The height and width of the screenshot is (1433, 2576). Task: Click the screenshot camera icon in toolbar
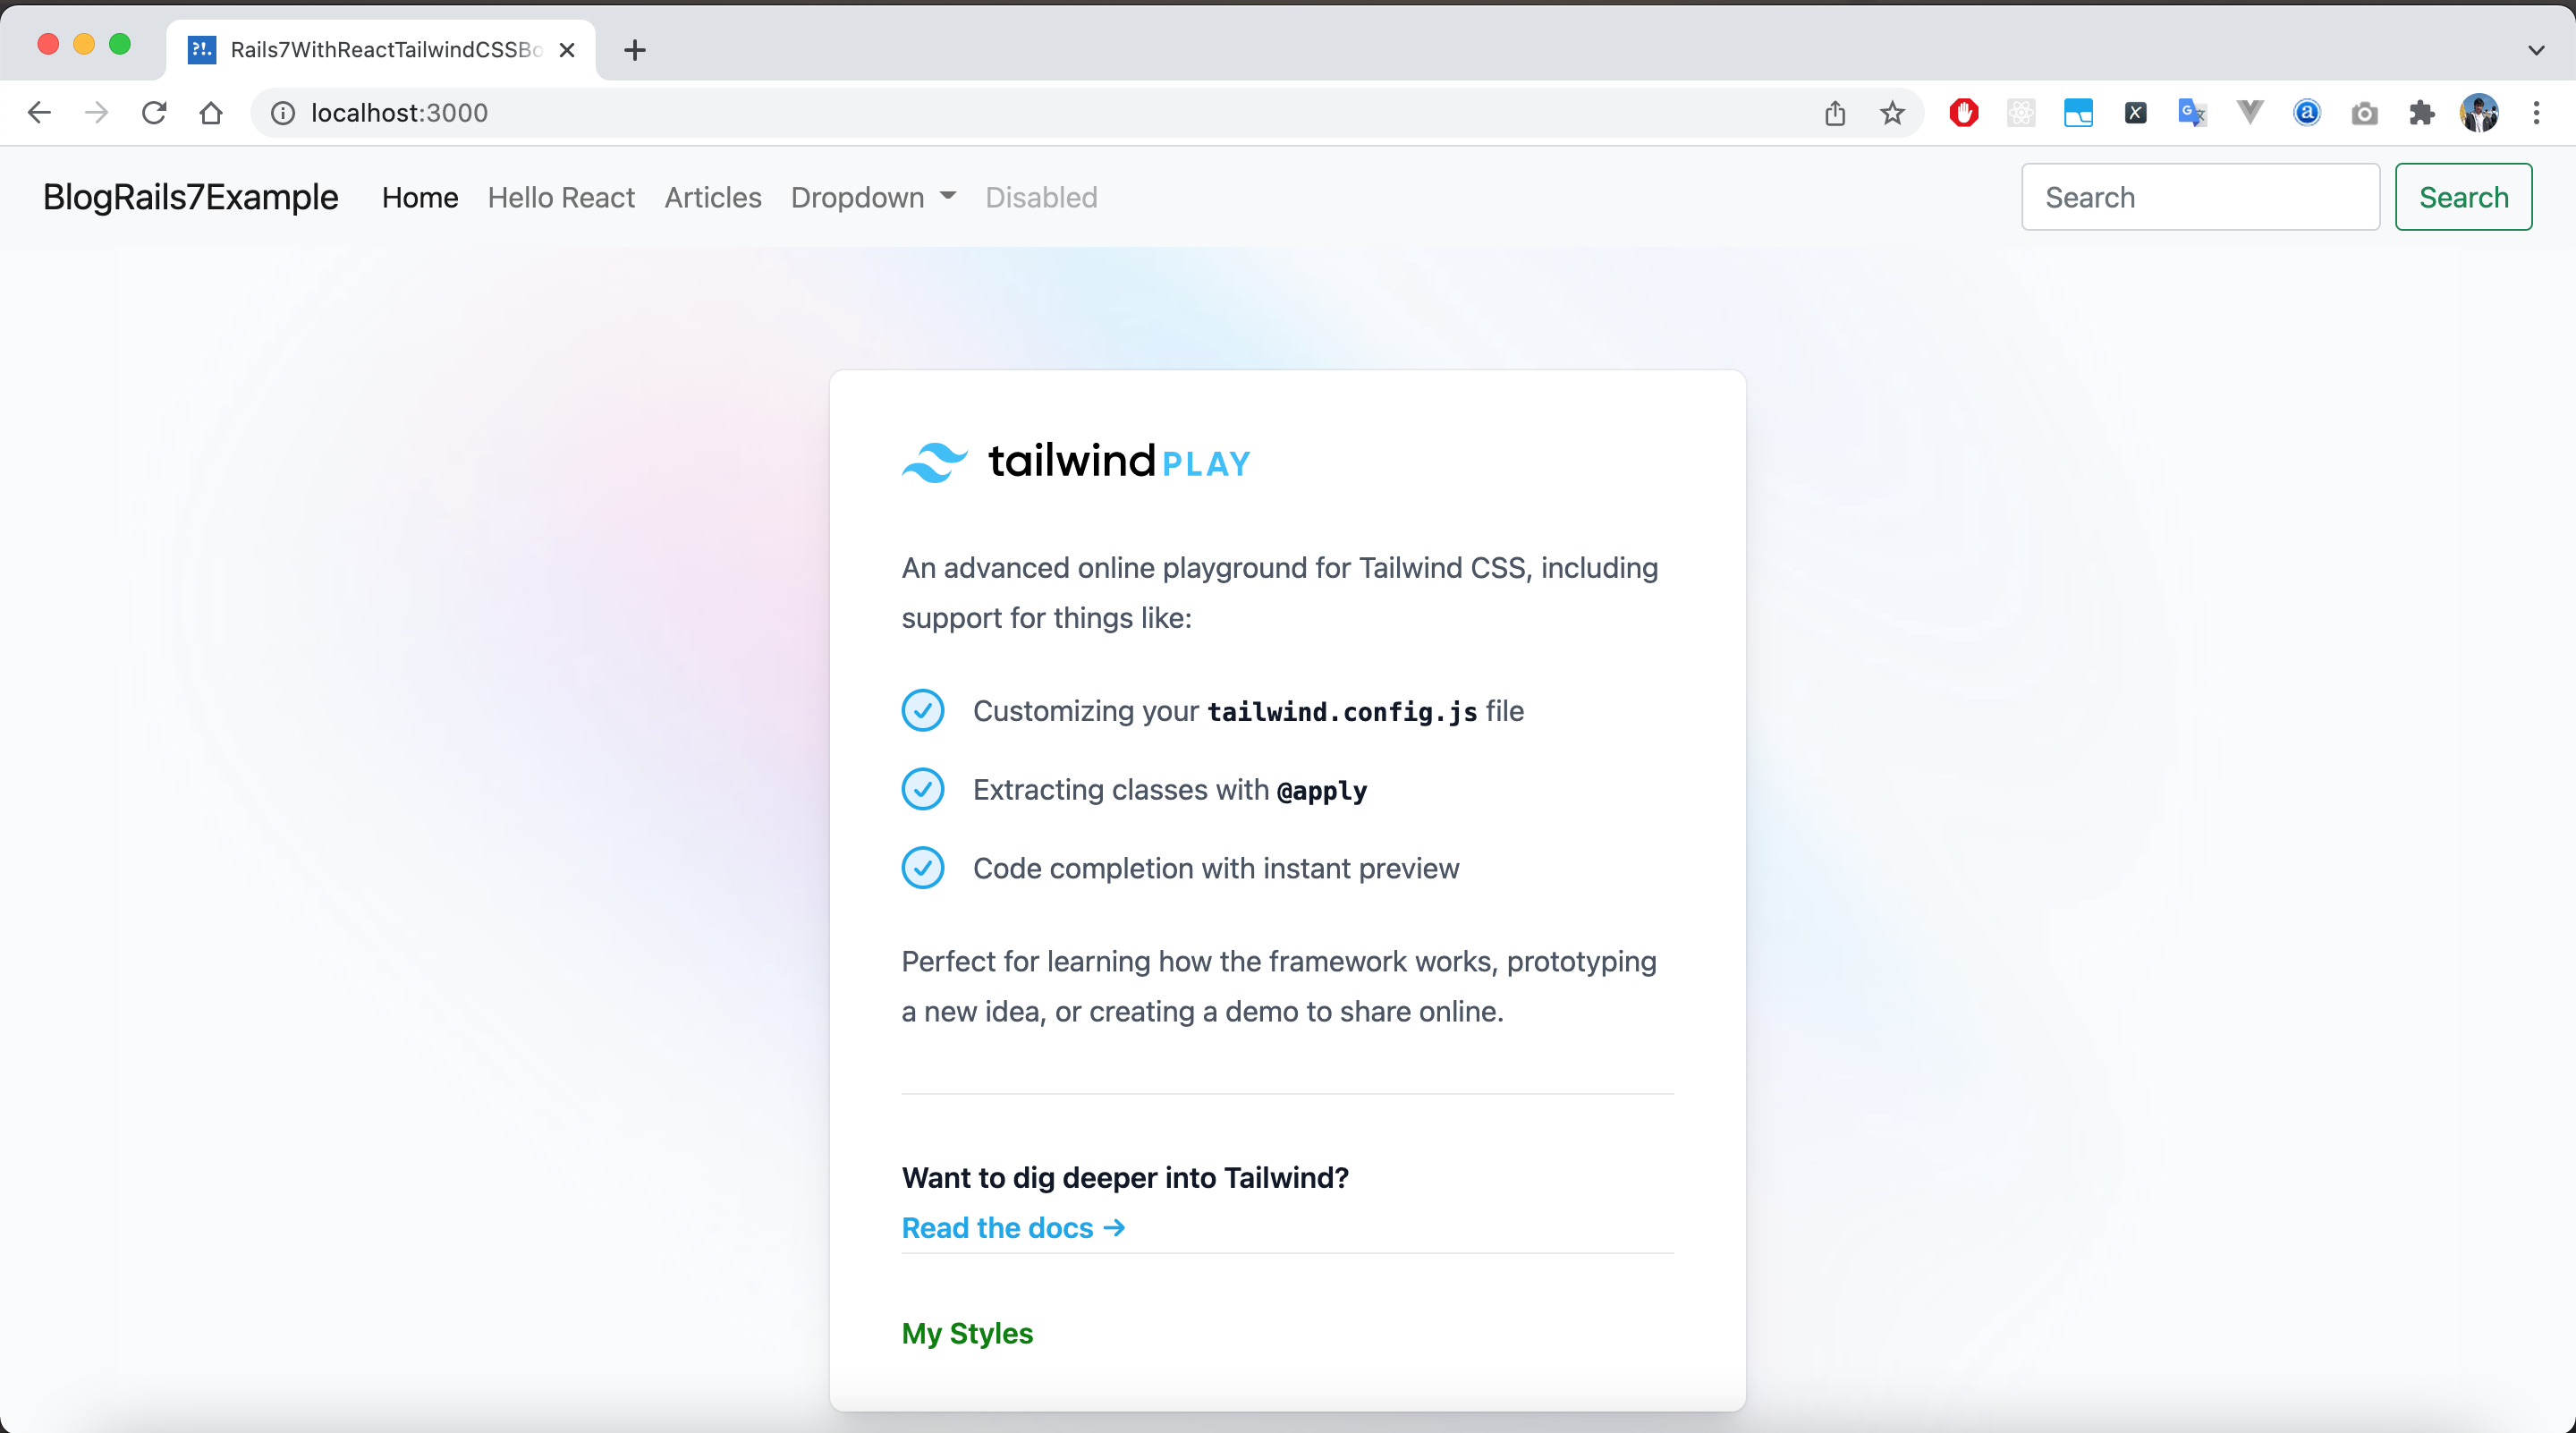pos(2364,113)
